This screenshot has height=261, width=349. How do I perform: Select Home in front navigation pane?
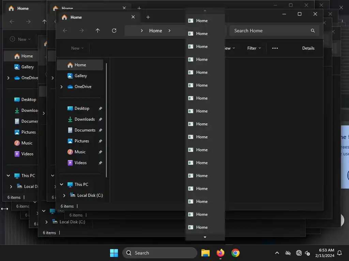[80, 65]
